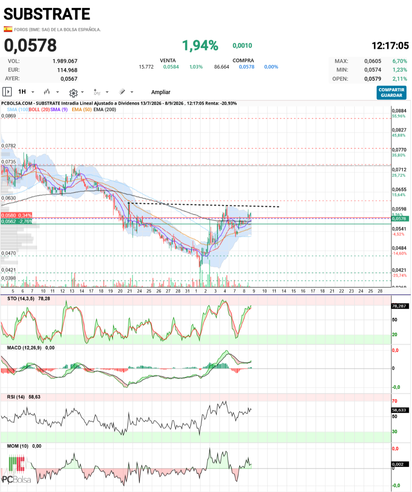Viewport: 412px width, 492px height.
Task: Click the 0,0470 support level label
Action: 9,253
